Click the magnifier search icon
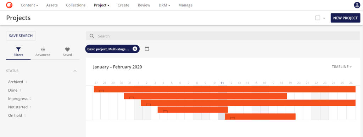This screenshot has height=137, width=363. (x=92, y=36)
